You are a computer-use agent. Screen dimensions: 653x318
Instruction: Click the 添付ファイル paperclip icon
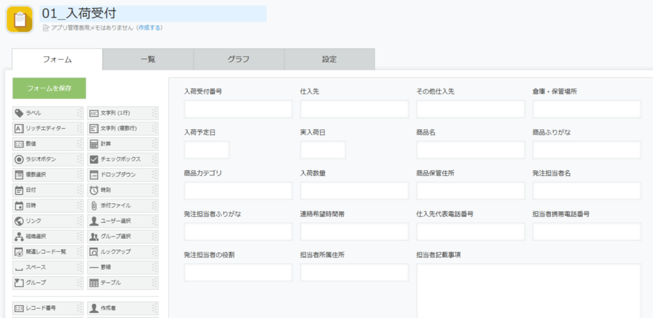pyautogui.click(x=94, y=206)
